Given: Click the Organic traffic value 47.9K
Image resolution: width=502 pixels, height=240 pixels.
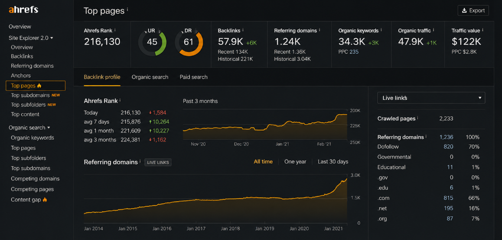Looking at the screenshot, I should click(411, 42).
